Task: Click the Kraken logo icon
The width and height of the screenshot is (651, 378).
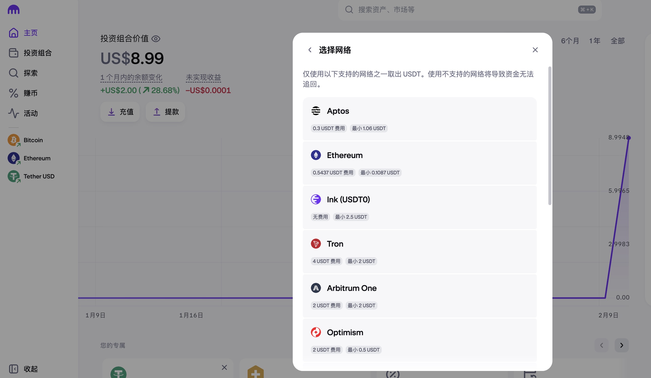Action: tap(13, 10)
